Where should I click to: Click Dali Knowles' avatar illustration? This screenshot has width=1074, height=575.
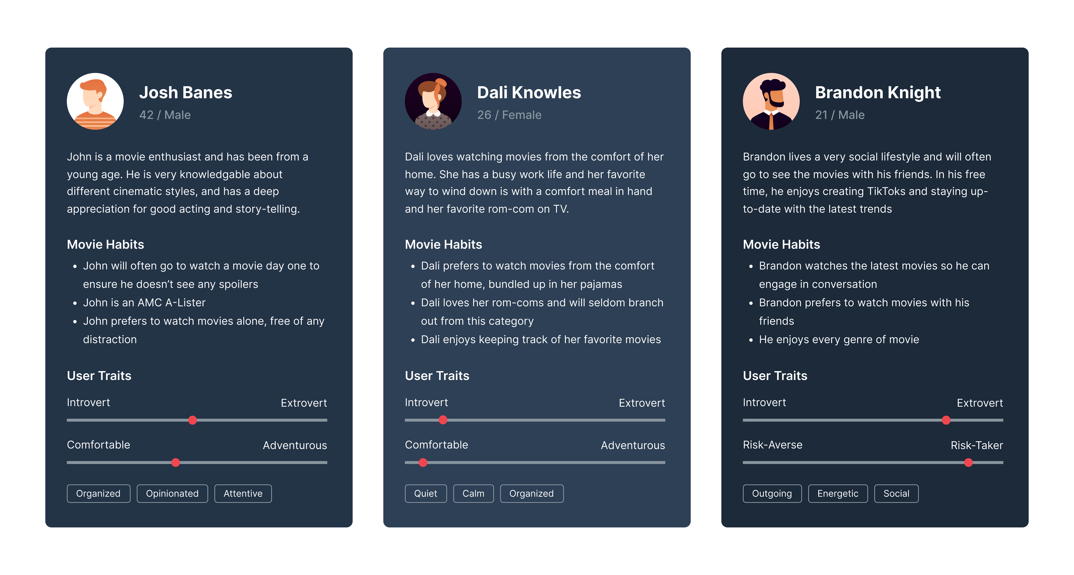pos(433,101)
